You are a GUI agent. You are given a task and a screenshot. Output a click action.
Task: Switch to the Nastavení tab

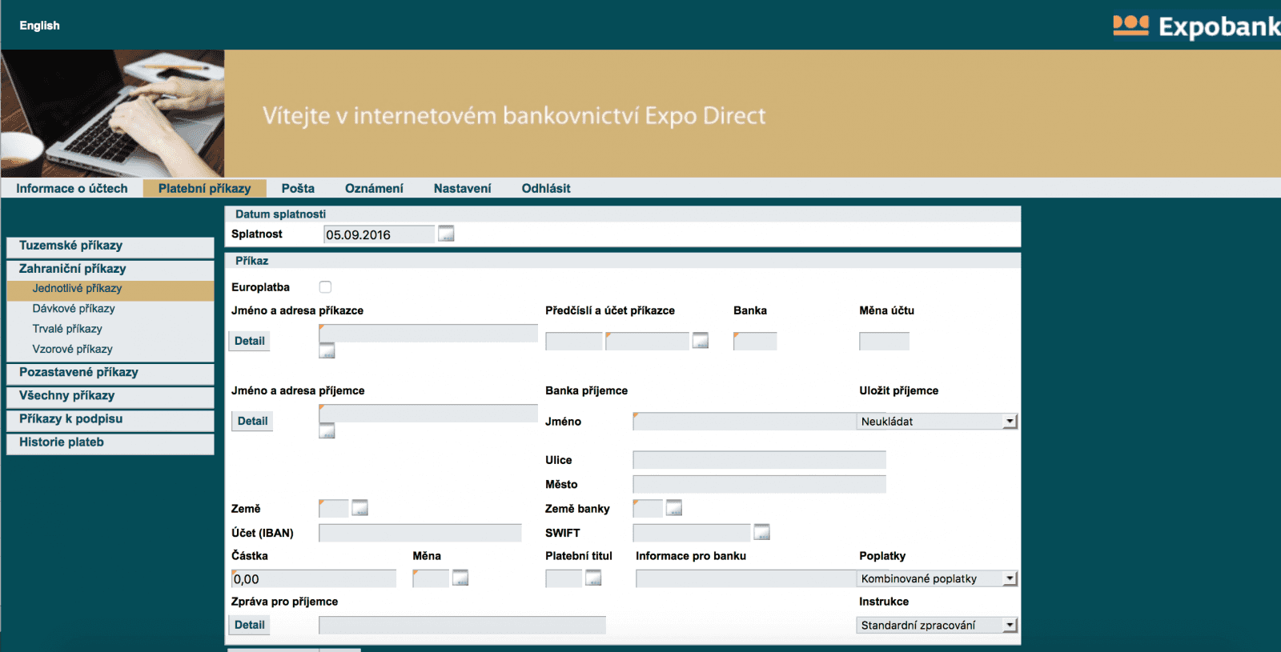[463, 188]
